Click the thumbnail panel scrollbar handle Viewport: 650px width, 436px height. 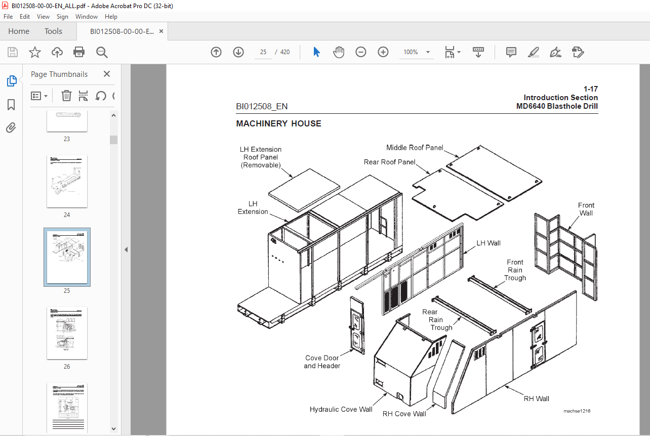[x=114, y=140]
